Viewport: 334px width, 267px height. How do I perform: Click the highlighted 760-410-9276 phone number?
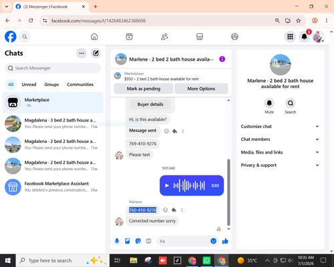tap(143, 210)
